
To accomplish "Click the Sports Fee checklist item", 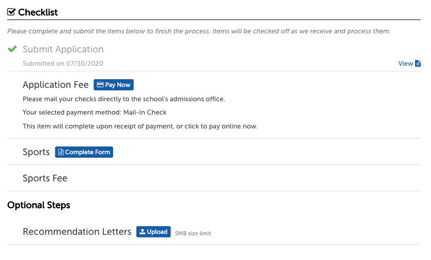I will [x=45, y=178].
